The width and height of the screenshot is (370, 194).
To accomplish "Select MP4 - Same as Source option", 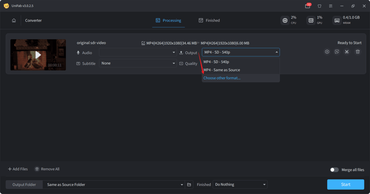I will click(x=222, y=70).
